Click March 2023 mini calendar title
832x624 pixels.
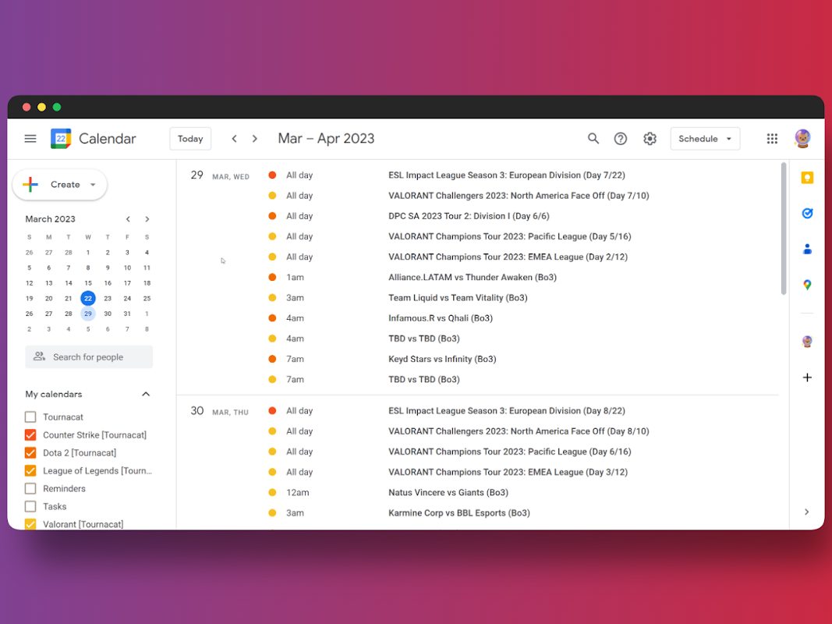pyautogui.click(x=51, y=219)
